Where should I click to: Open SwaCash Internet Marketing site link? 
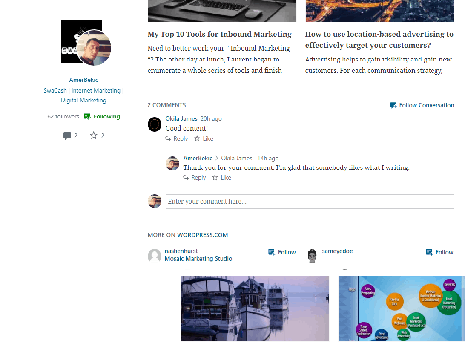(x=83, y=95)
